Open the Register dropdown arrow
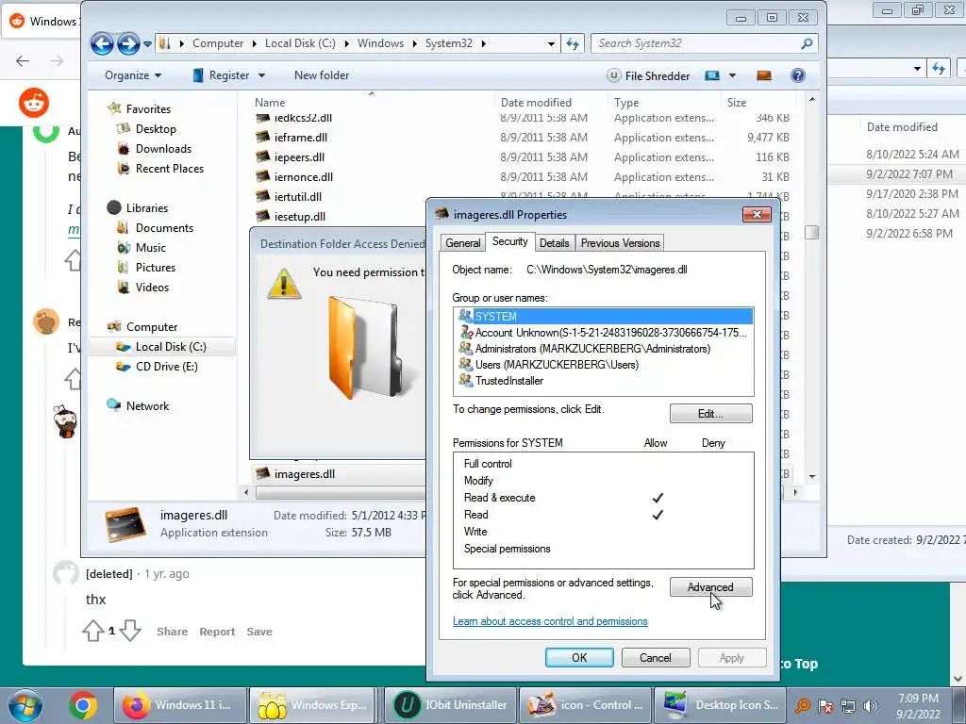Screen dimensions: 966x724 (262, 75)
